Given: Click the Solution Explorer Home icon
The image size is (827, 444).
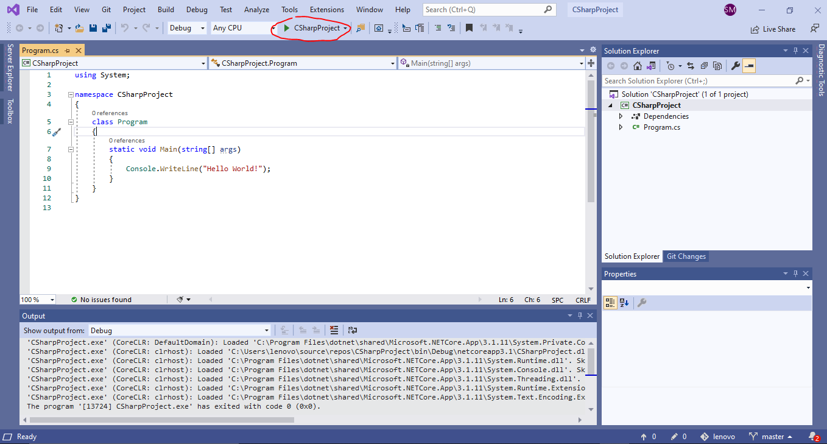Looking at the screenshot, I should pyautogui.click(x=638, y=66).
